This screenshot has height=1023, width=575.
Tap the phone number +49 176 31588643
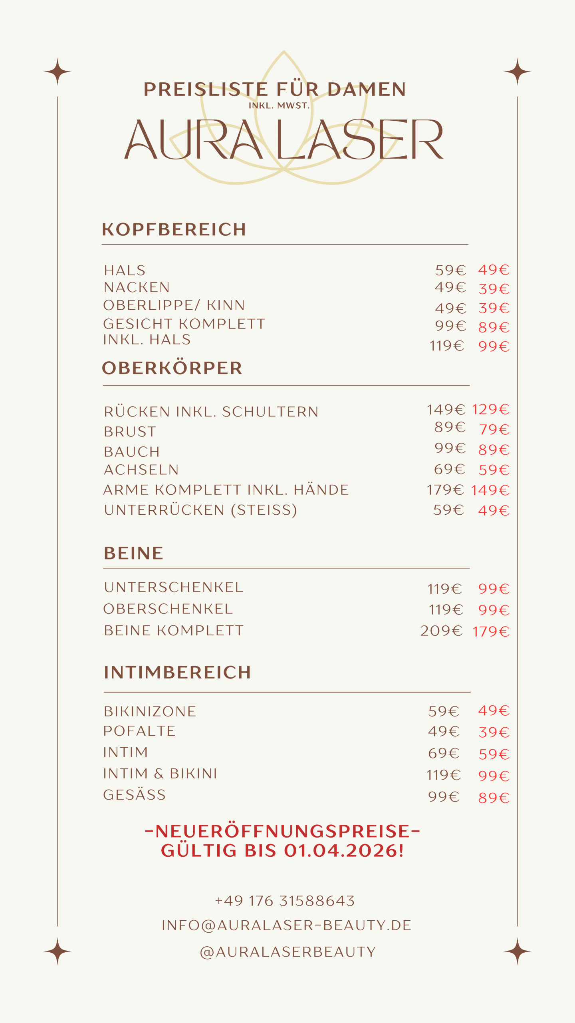(x=285, y=901)
